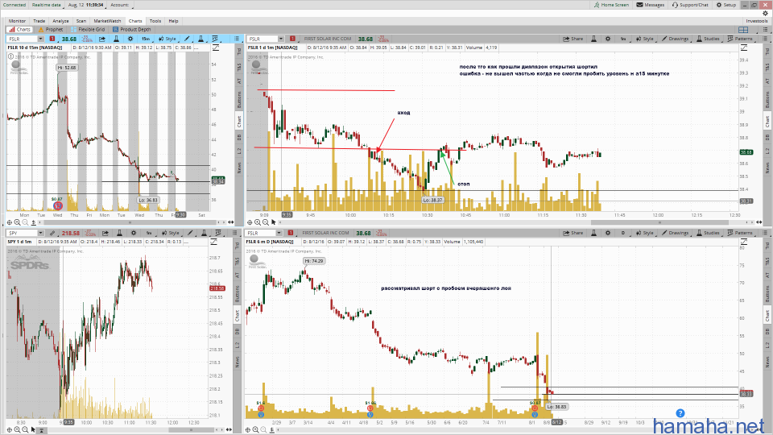The height and width of the screenshot is (435, 773).
Task: Expand the FSLR symbol dropdown in top-right chart
Action: tap(280, 39)
